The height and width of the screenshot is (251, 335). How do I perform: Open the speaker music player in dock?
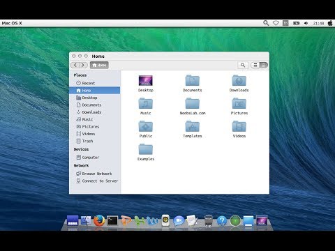point(165,220)
